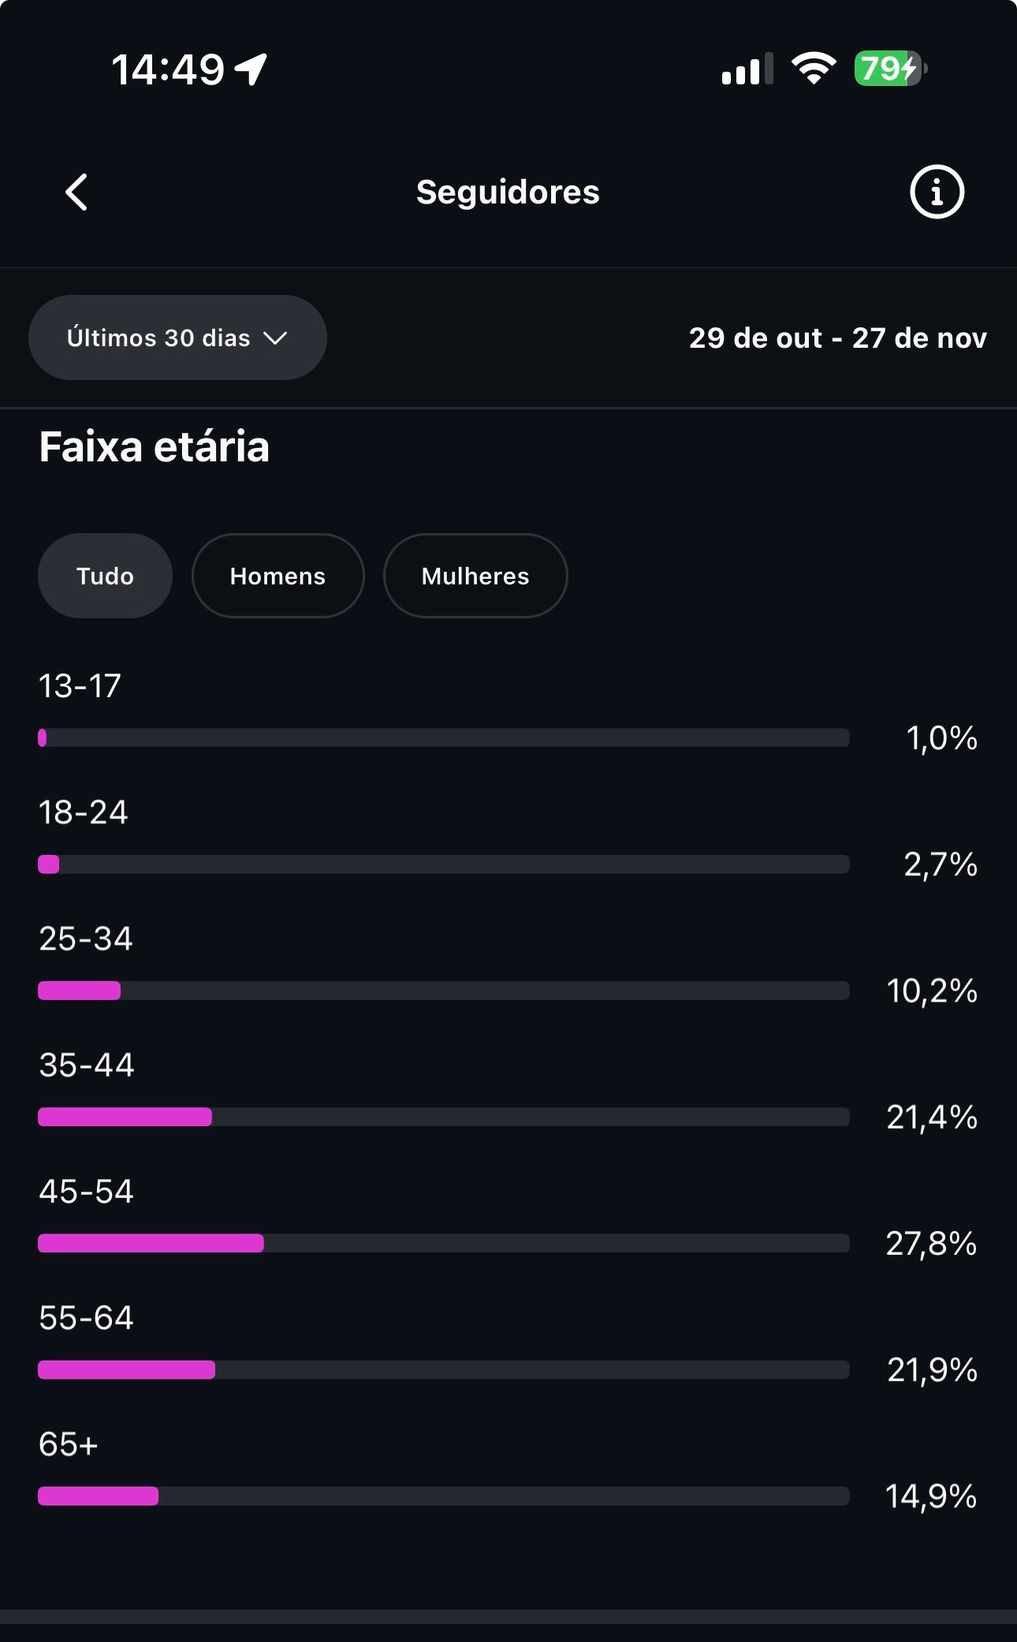This screenshot has width=1017, height=1642.
Task: Tap the battery indicator showing 79
Action: tap(890, 69)
